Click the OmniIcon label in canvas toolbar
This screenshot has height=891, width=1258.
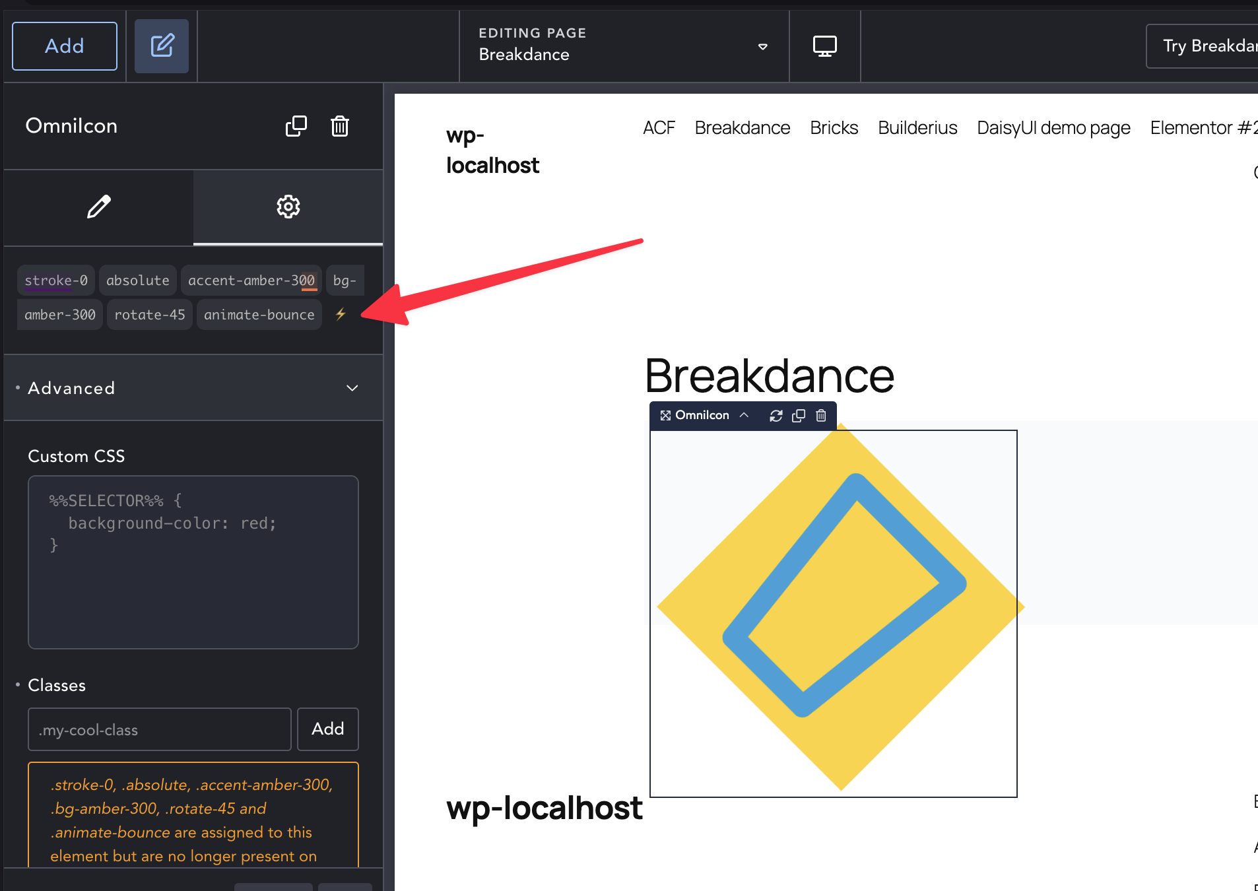pyautogui.click(x=702, y=415)
